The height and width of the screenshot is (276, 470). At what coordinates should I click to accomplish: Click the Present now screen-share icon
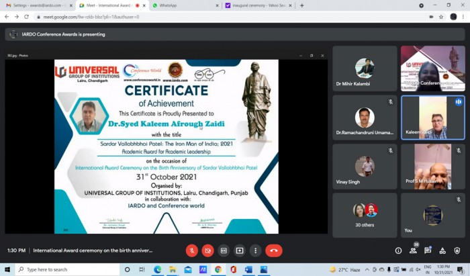pyautogui.click(x=239, y=250)
